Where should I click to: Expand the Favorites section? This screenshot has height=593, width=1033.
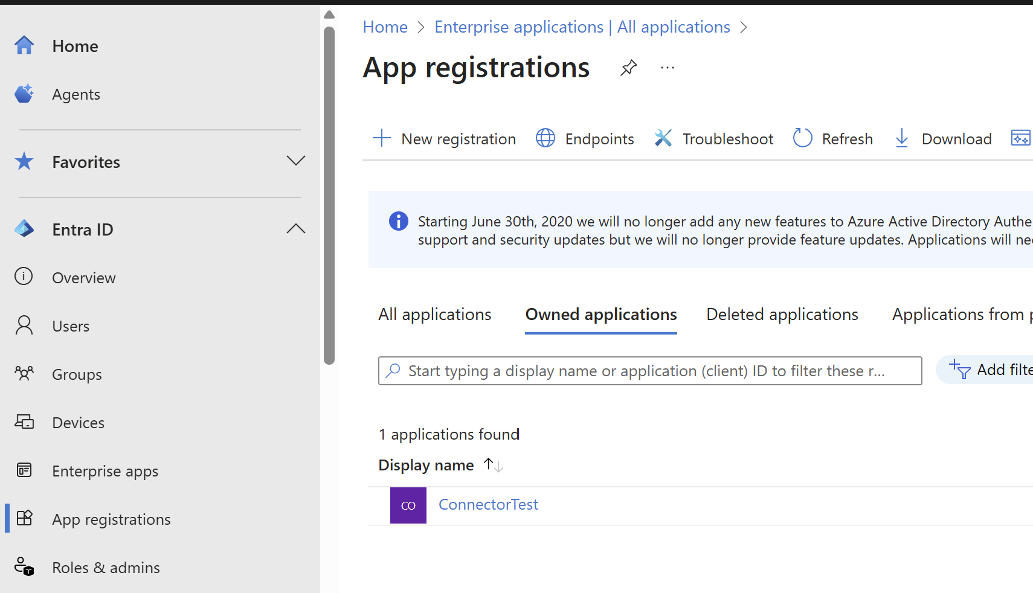coord(295,161)
